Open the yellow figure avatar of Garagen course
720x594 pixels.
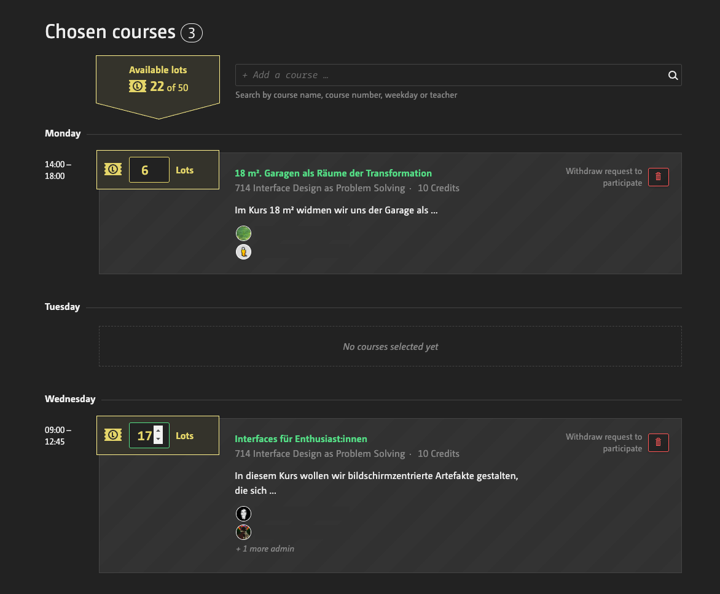click(243, 252)
